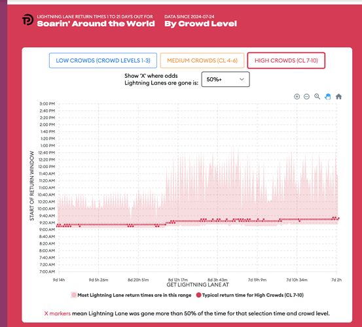
Task: Click the '8d 12h 17m' x-axis label
Action: pyautogui.click(x=178, y=280)
